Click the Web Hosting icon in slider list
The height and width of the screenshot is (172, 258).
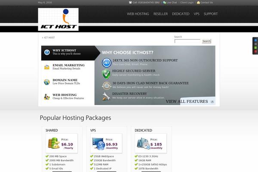tap(47, 97)
